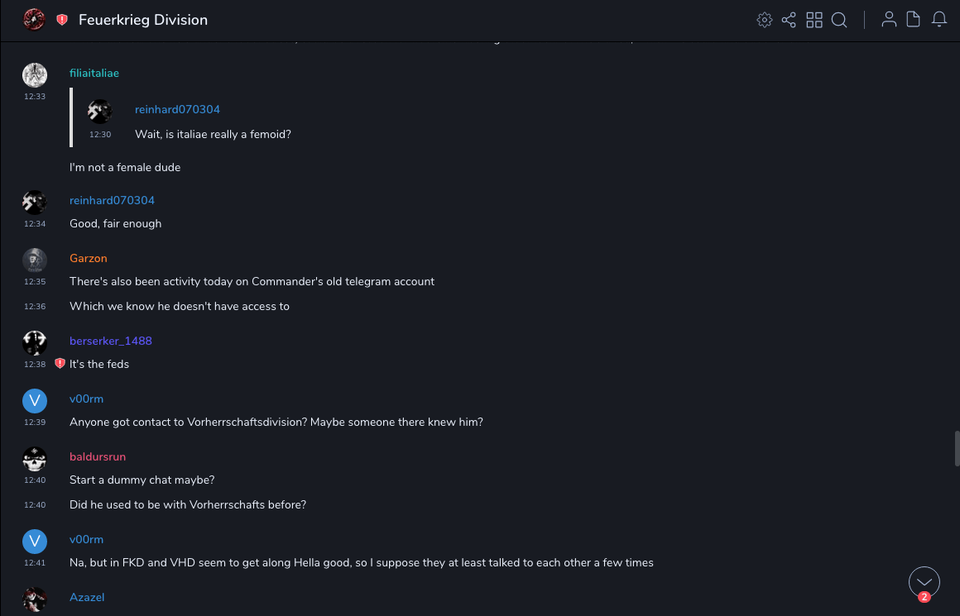Open notifications bell icon

tap(939, 20)
